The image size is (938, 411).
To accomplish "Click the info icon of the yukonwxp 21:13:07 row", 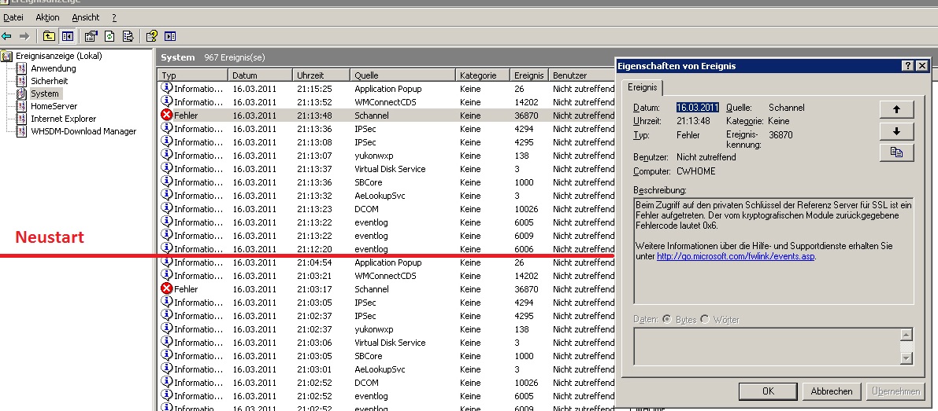I will [167, 155].
